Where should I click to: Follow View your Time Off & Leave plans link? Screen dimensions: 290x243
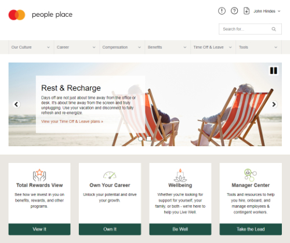(72, 122)
